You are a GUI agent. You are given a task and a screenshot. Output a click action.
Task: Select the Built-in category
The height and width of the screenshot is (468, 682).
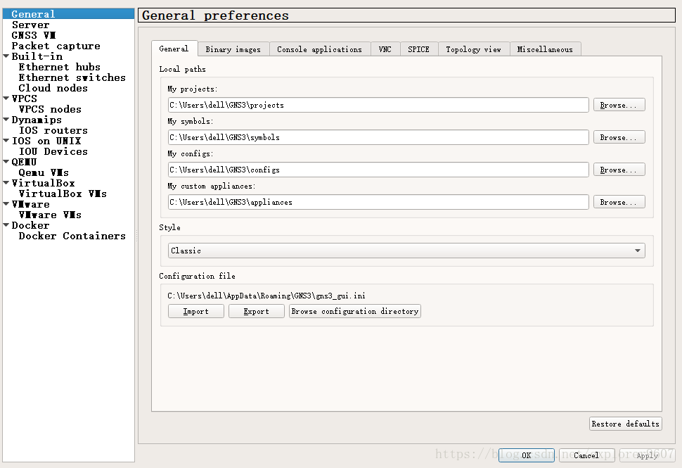tap(37, 56)
